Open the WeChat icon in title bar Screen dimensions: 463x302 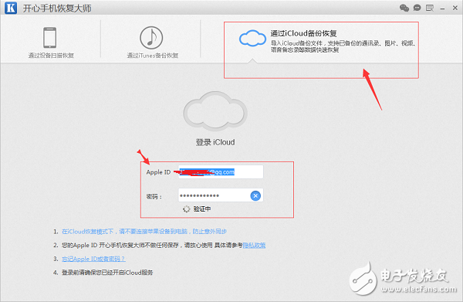404,8
